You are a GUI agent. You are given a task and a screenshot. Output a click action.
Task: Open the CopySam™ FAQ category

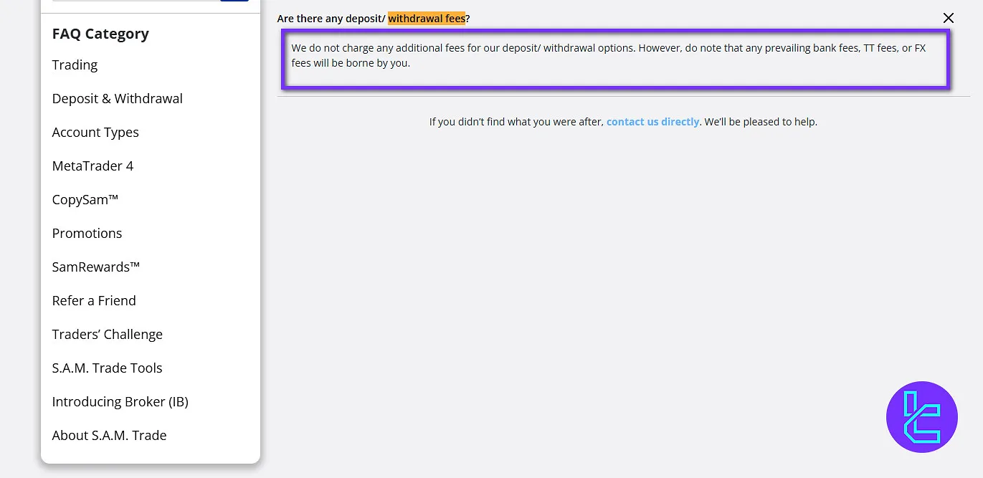pyautogui.click(x=85, y=200)
